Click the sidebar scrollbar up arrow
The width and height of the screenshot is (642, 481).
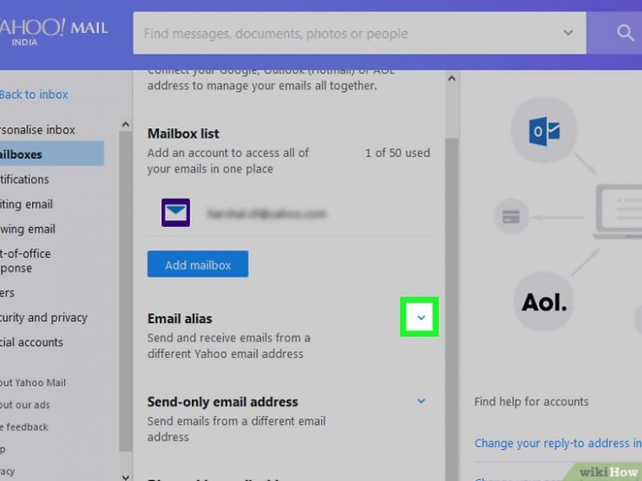[126, 124]
